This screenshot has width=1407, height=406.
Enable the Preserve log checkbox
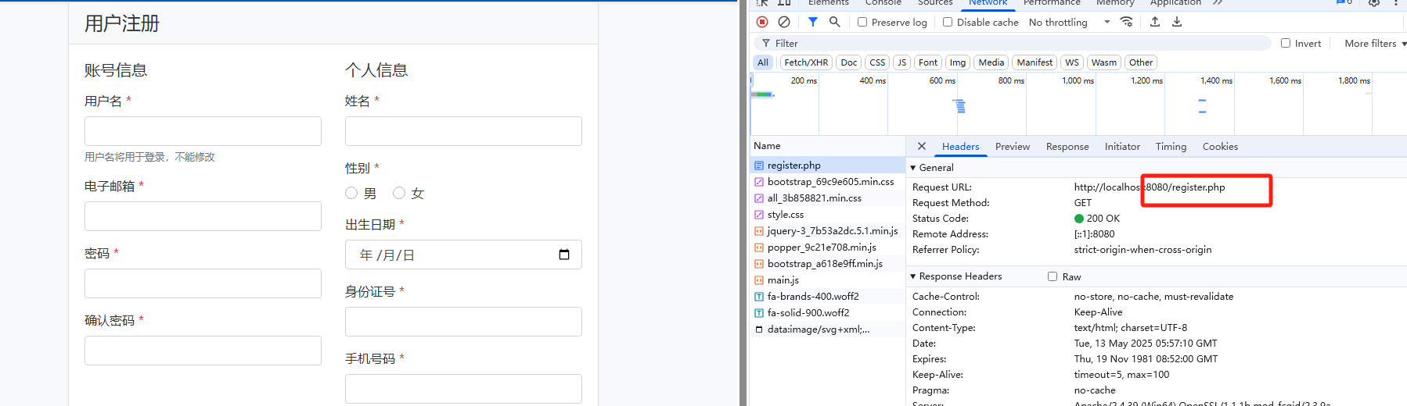click(x=862, y=22)
